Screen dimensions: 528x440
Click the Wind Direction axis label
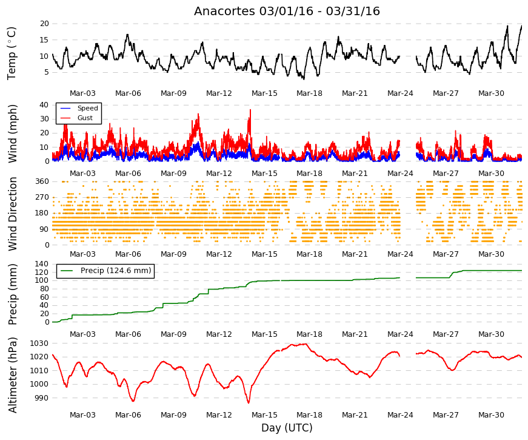click(x=12, y=214)
